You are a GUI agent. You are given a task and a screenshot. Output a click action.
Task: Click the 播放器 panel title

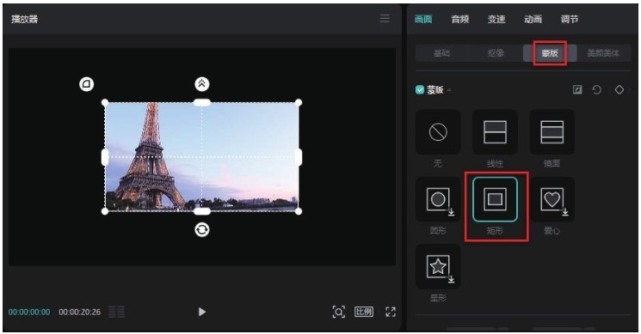25,19
